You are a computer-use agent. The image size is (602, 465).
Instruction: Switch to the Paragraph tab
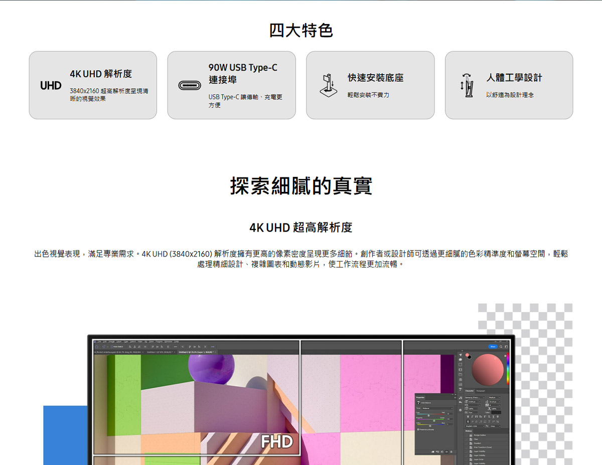[480, 391]
